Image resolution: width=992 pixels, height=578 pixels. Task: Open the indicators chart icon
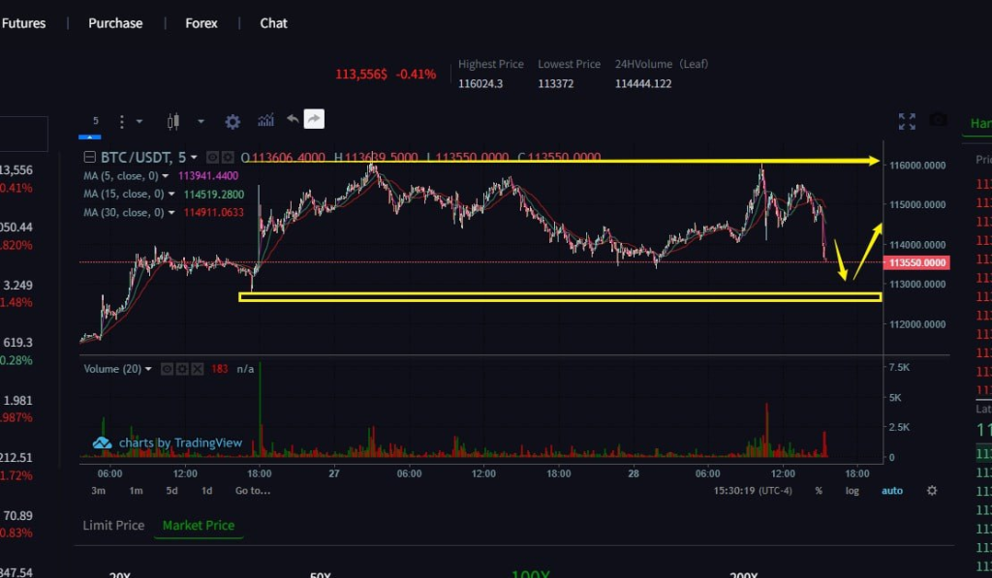pyautogui.click(x=265, y=121)
